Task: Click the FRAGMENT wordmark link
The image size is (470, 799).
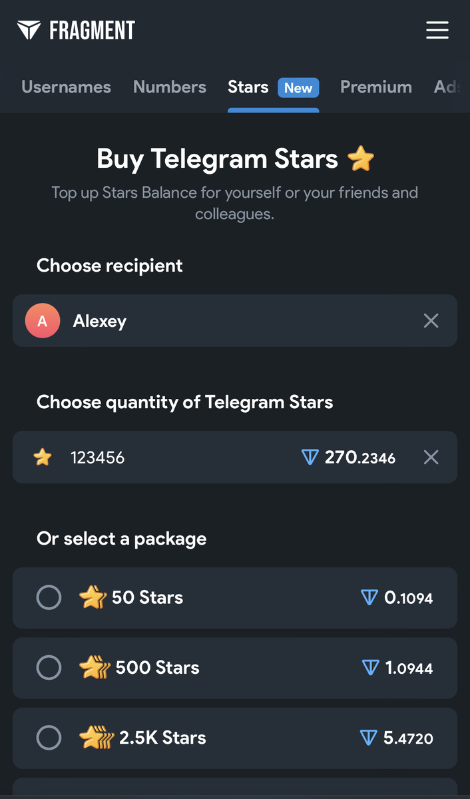Action: tap(92, 30)
